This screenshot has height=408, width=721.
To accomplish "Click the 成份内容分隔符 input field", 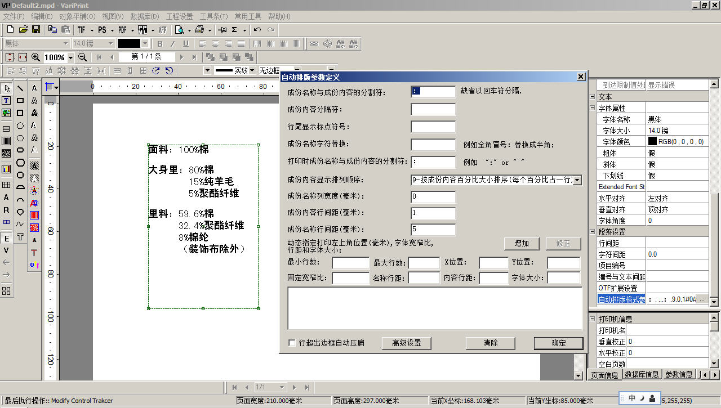I will pos(433,109).
